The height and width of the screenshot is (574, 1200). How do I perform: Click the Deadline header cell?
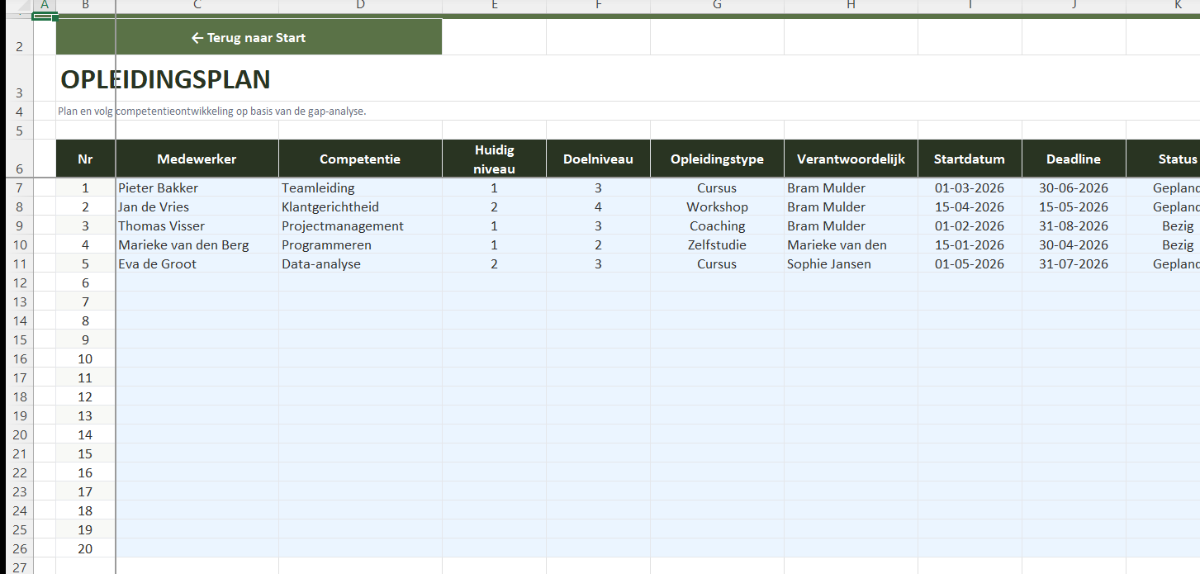click(1074, 159)
